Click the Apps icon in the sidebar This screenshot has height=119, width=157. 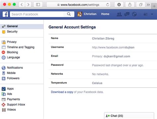(4, 89)
